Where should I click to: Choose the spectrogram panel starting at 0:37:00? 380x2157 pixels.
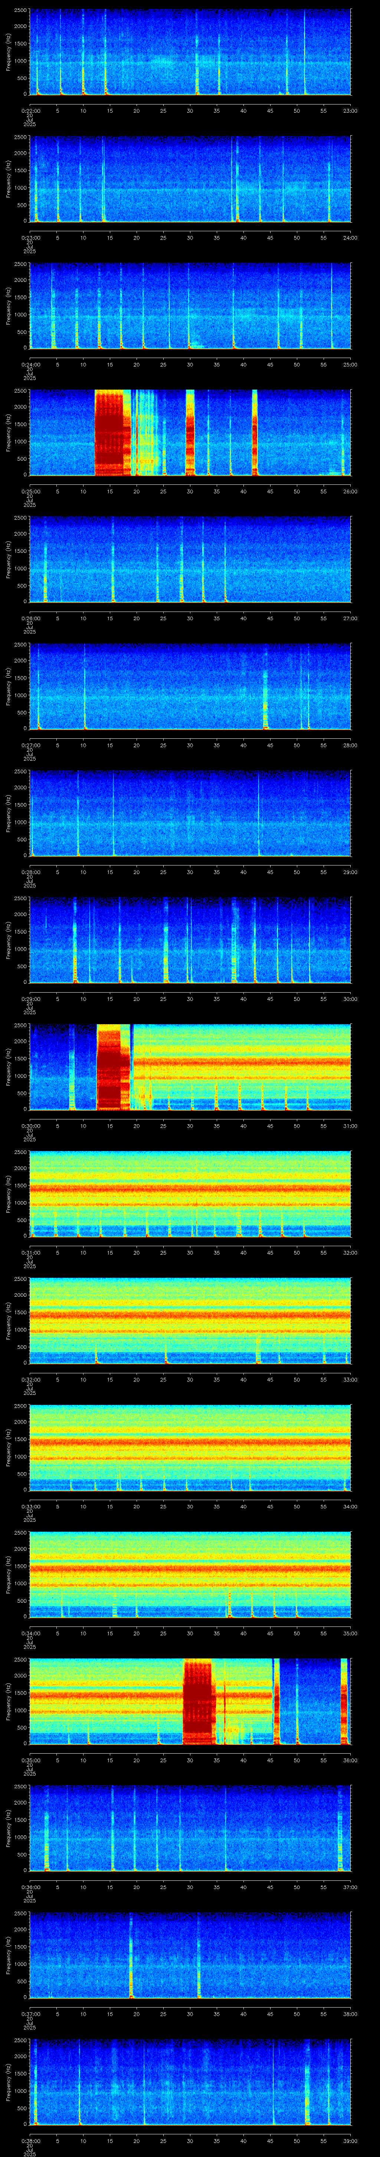click(190, 1955)
